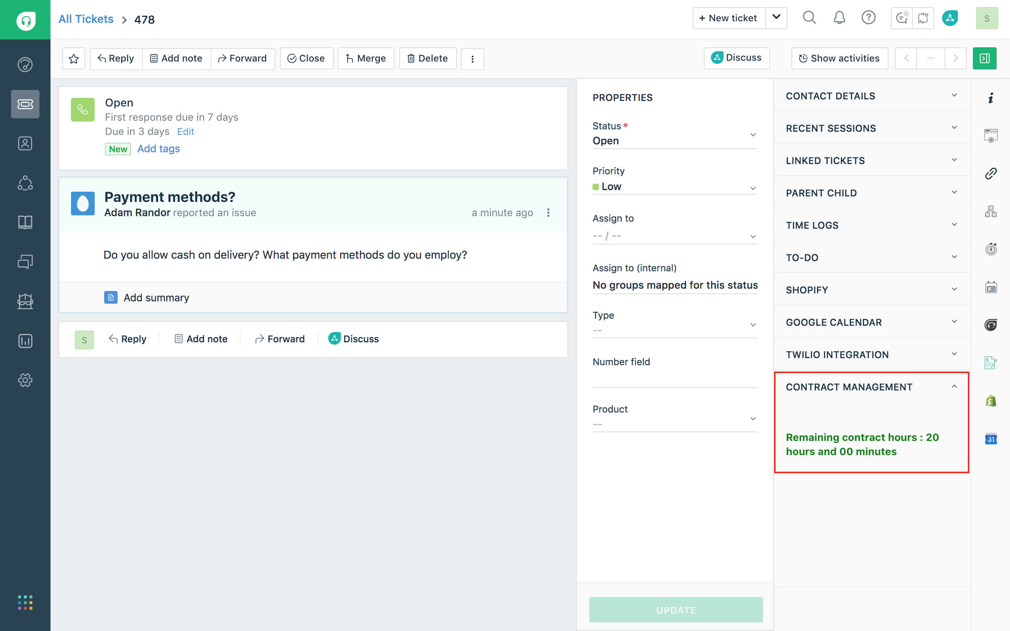The width and height of the screenshot is (1010, 631).
Task: Open the Status dropdown
Action: pos(674,140)
